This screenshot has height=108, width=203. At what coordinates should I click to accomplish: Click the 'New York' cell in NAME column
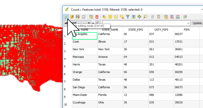[x=85, y=51]
